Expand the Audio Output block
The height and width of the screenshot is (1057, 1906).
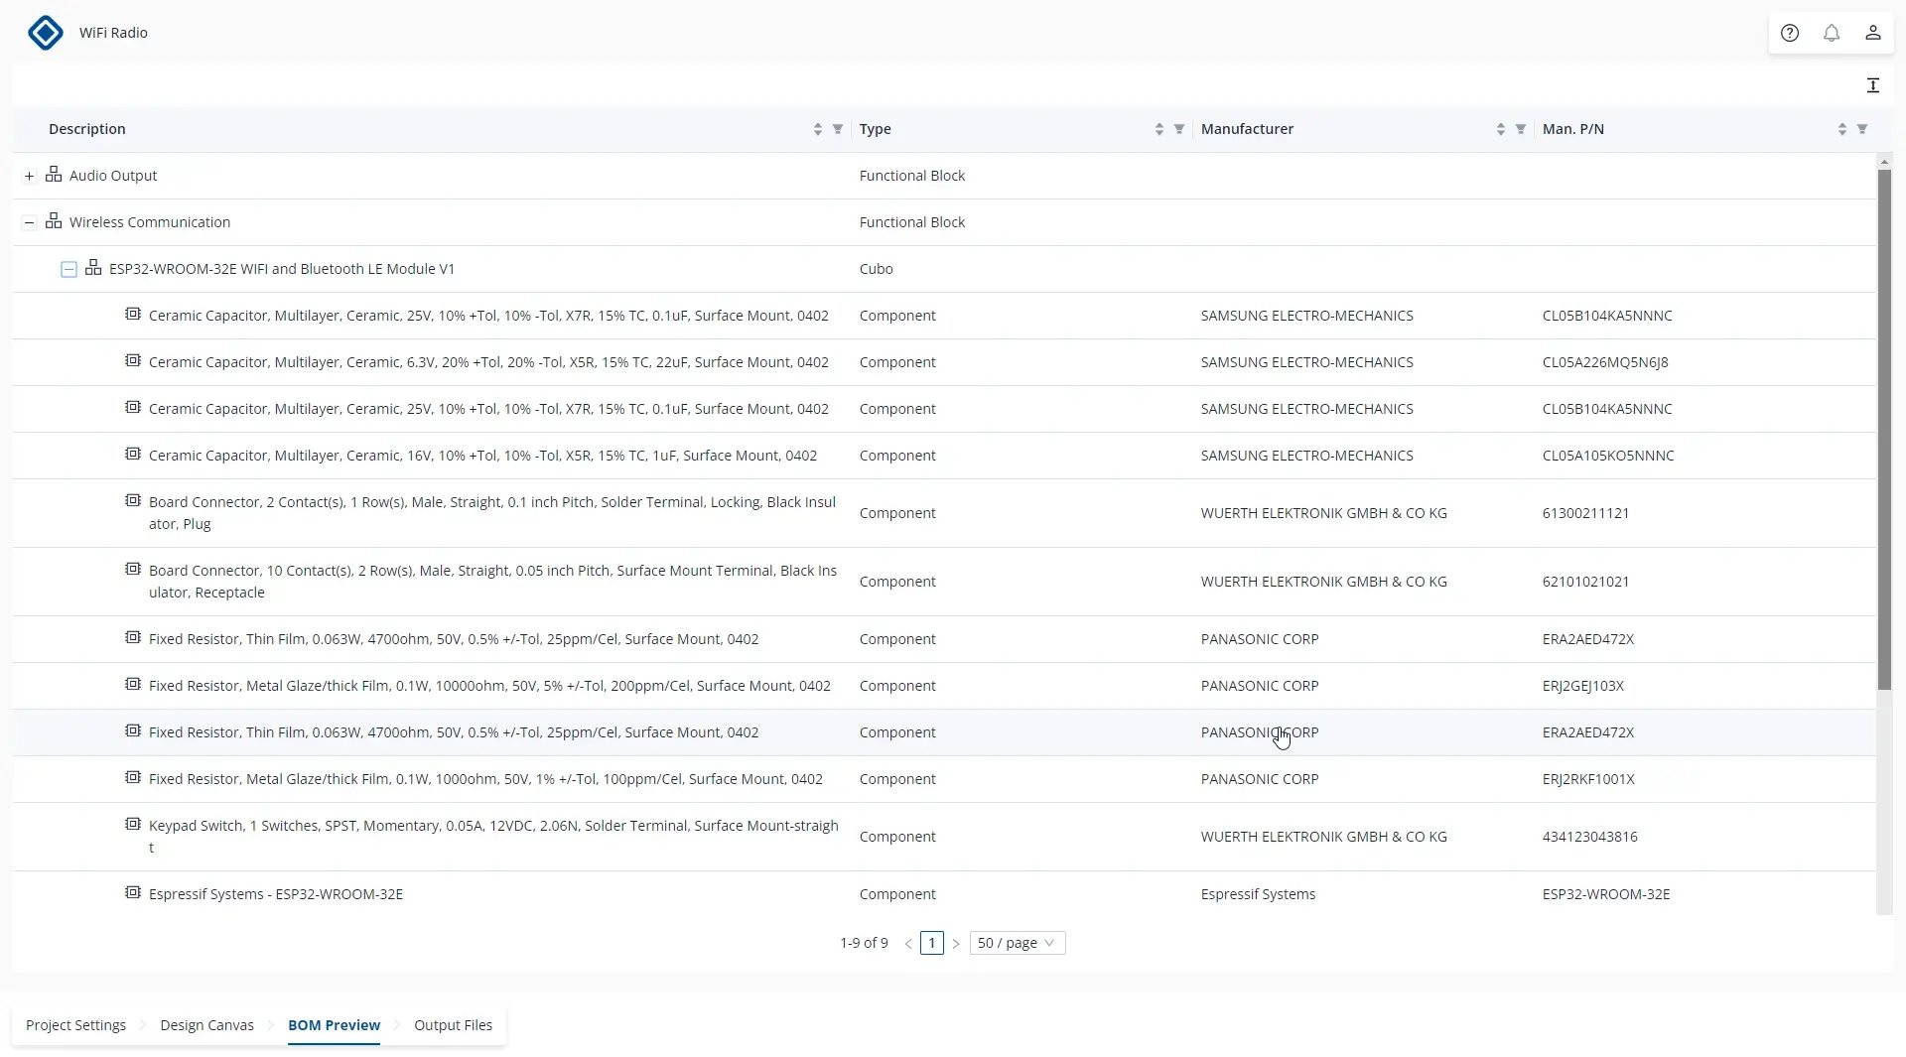29,176
